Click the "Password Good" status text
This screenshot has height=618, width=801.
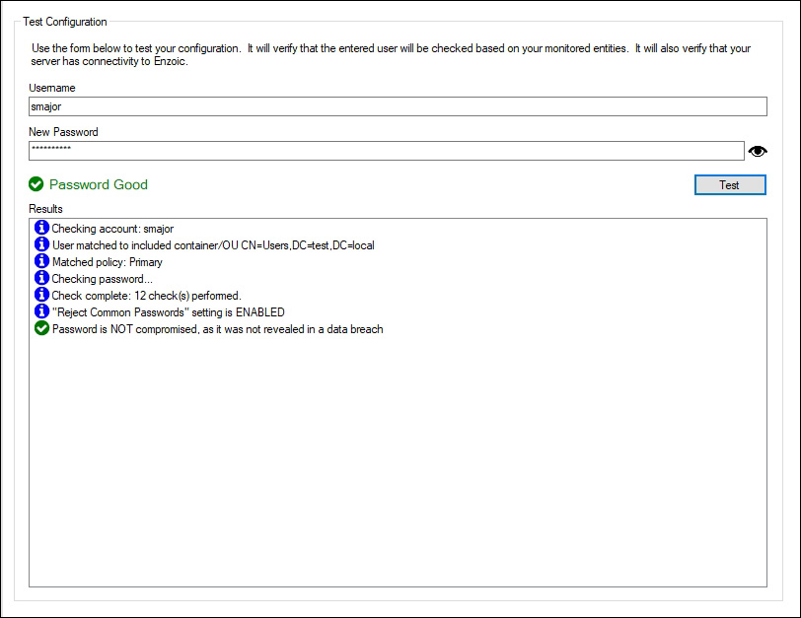pos(99,184)
